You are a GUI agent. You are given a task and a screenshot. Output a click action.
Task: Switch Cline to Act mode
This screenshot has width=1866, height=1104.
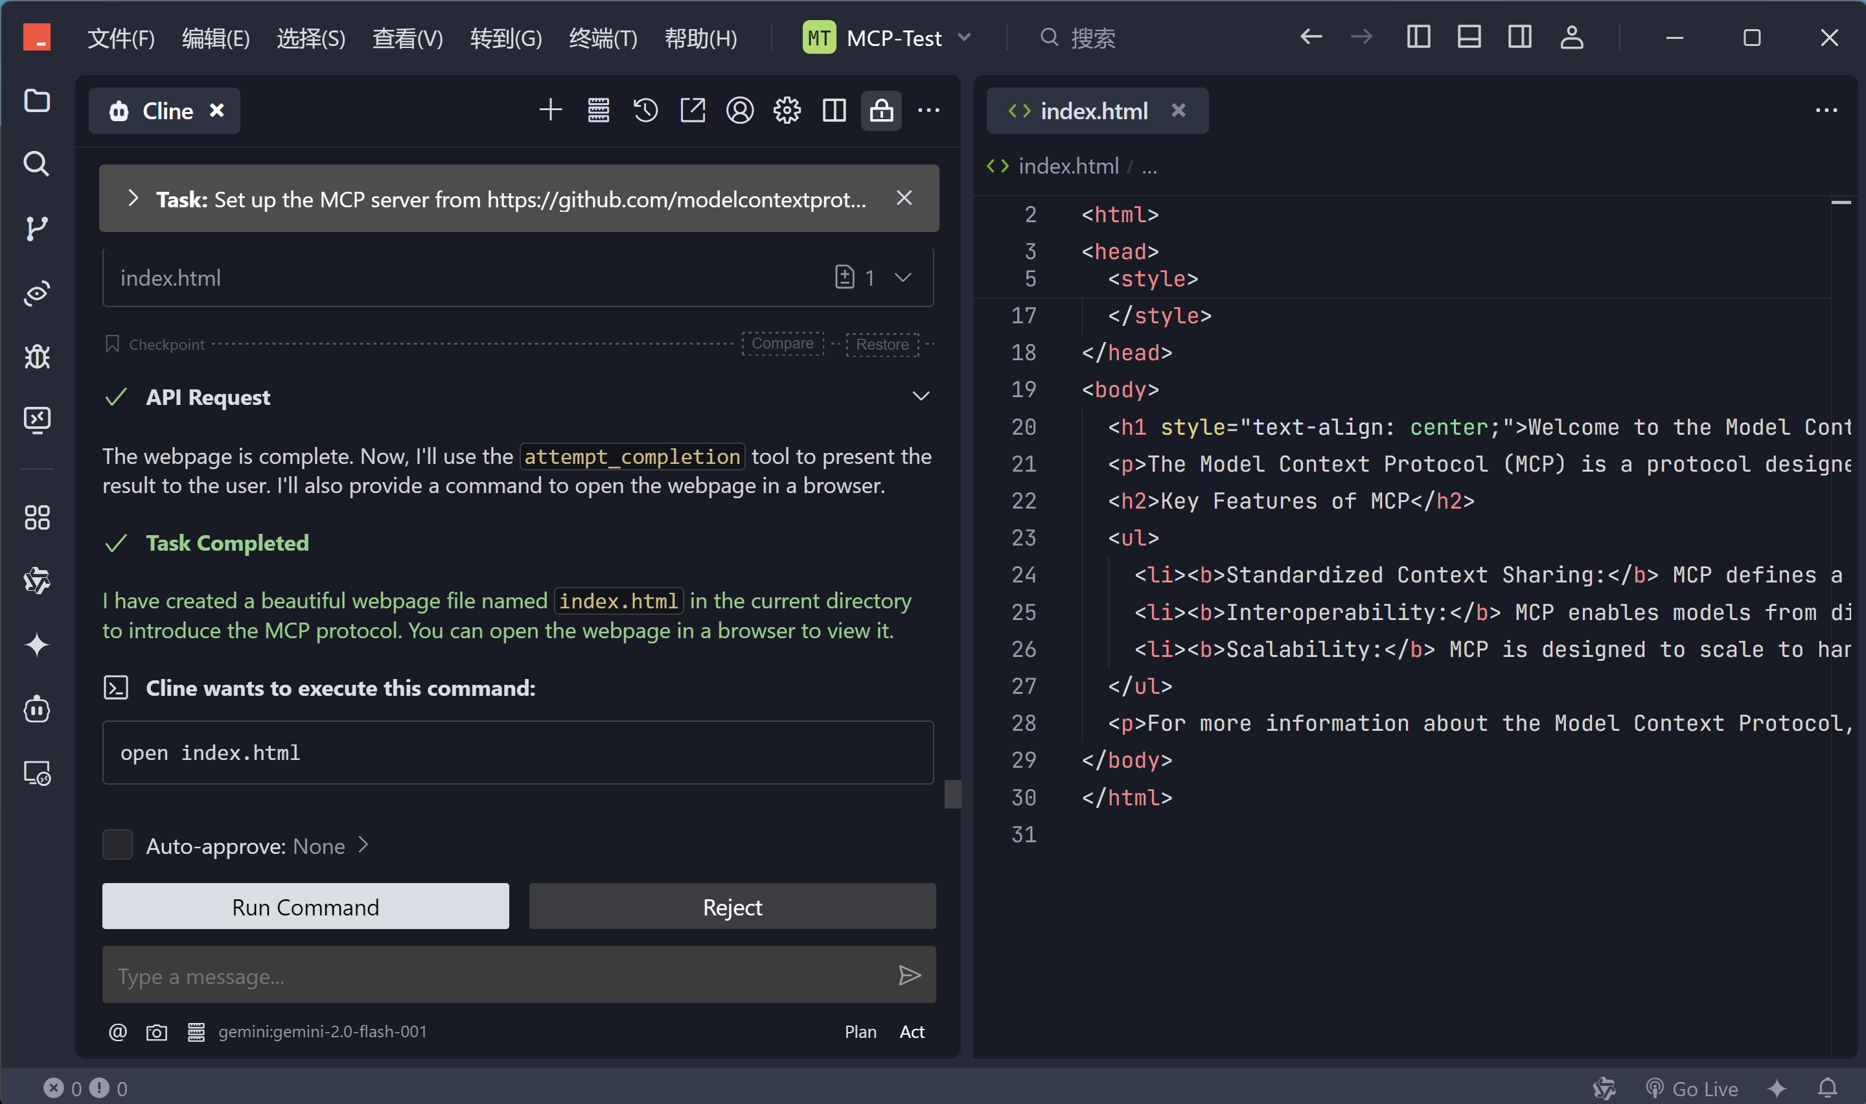(912, 1032)
